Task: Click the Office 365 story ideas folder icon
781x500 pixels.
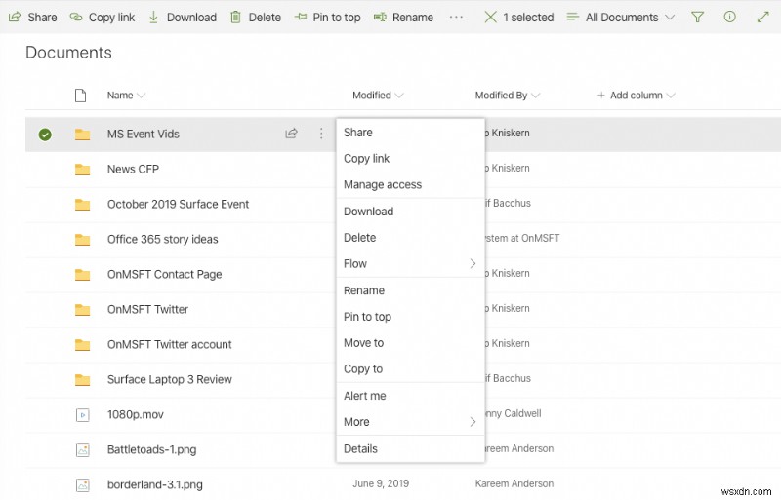Action: tap(82, 240)
